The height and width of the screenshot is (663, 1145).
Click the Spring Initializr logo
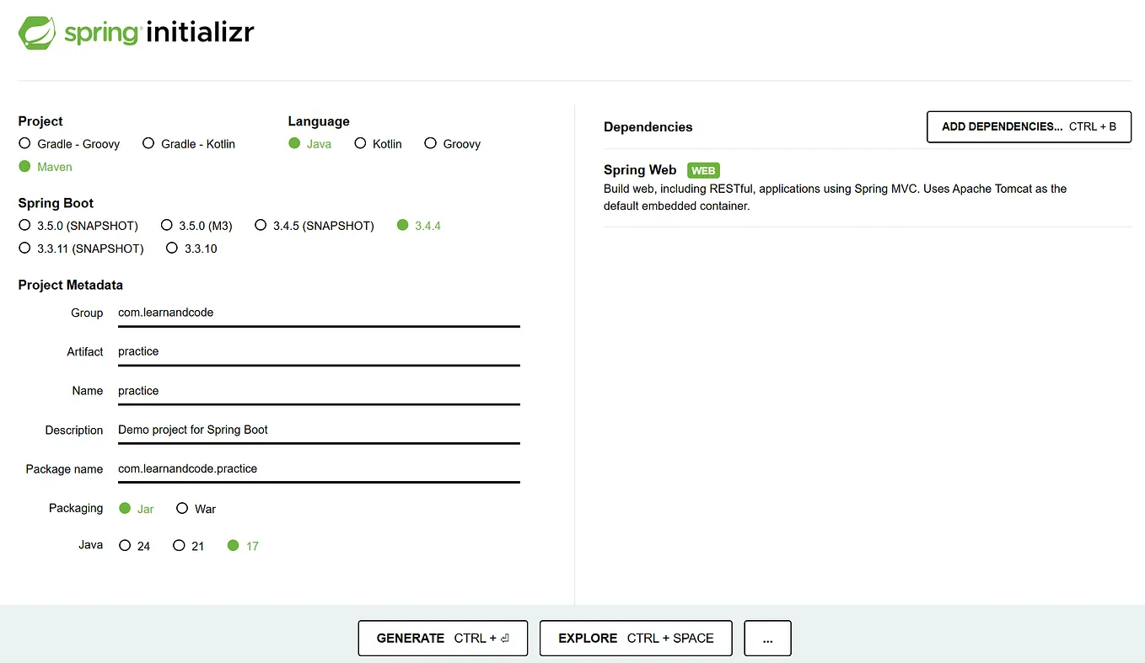[135, 32]
